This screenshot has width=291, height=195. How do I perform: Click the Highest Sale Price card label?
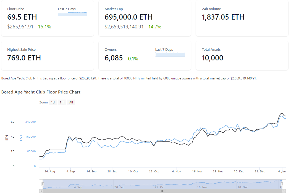[21, 49]
